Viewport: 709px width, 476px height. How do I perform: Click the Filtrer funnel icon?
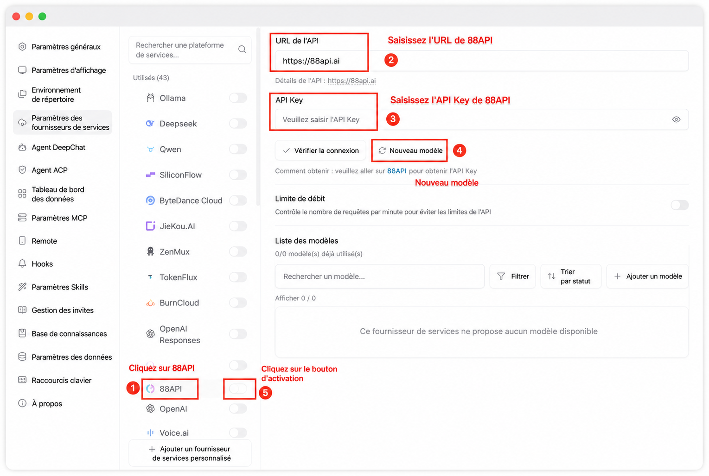point(501,276)
